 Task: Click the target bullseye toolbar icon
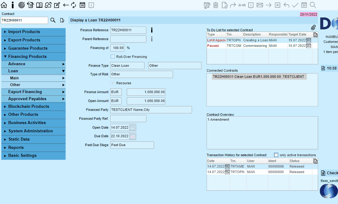[22, 5]
